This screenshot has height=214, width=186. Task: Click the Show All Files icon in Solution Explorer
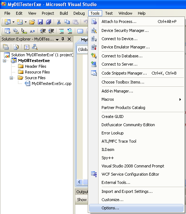[x=16, y=47]
